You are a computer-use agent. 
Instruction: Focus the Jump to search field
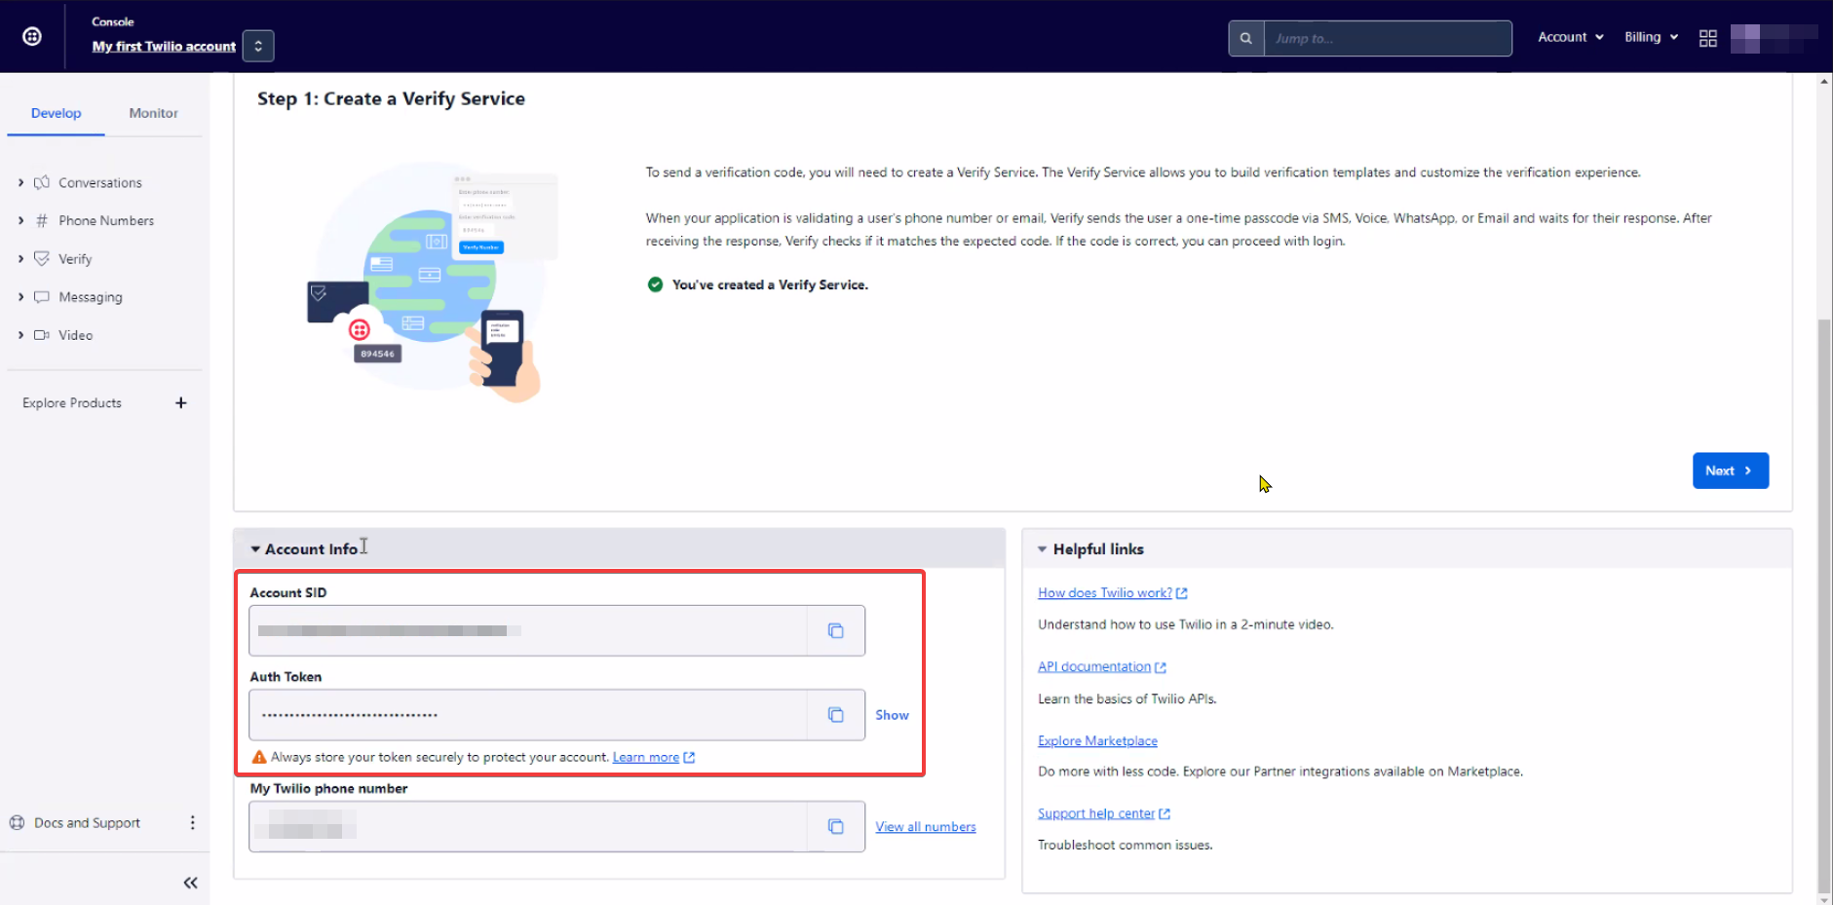(x=1387, y=39)
